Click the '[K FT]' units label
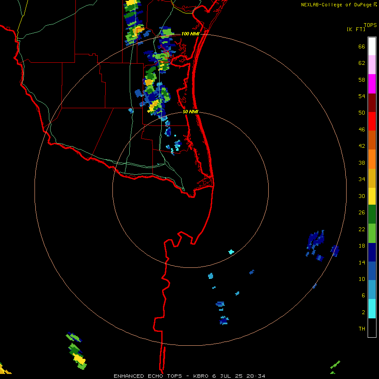 coord(356,29)
